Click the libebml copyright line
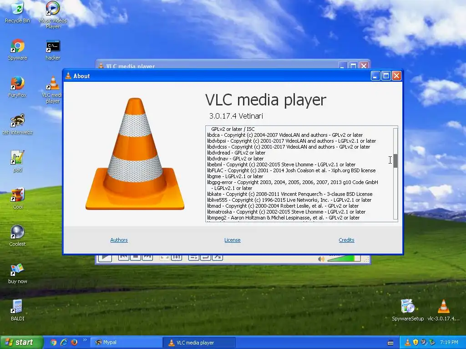 [x=281, y=165]
